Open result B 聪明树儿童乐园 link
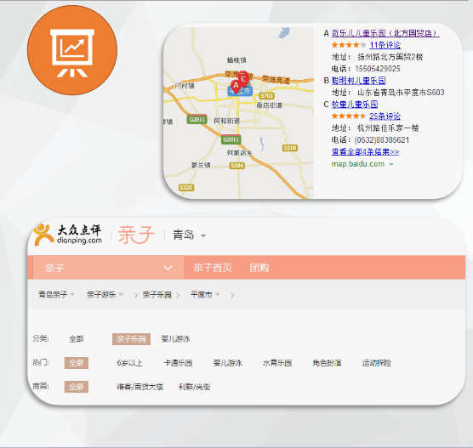This screenshot has height=448, width=473. [x=358, y=81]
